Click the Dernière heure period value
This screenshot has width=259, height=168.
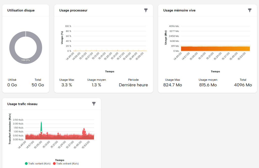click(133, 85)
